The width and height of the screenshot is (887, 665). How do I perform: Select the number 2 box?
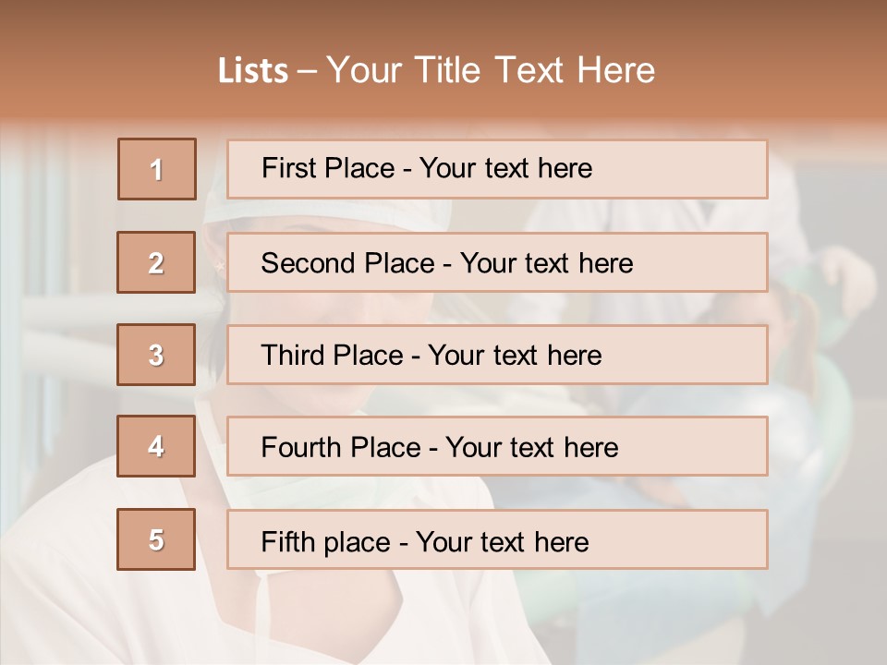(x=156, y=263)
